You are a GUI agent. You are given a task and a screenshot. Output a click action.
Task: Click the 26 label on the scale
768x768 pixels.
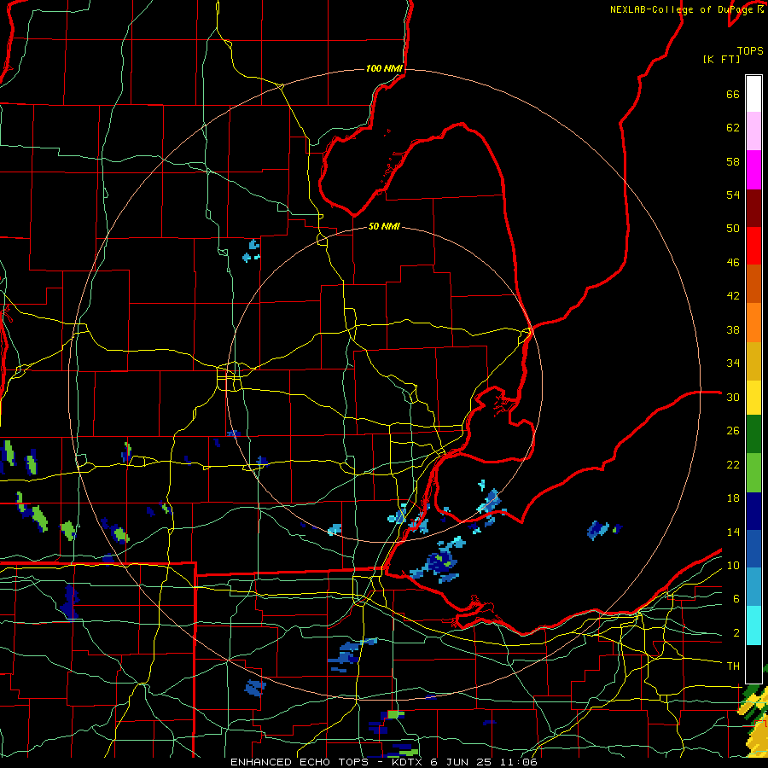733,431
